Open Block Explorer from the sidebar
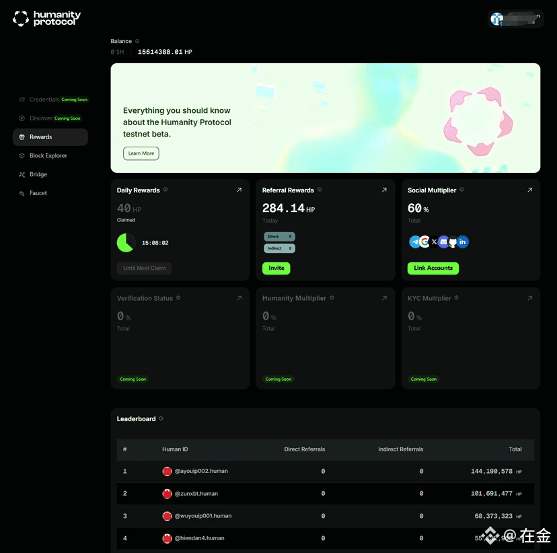This screenshot has width=557, height=553. 50,155
